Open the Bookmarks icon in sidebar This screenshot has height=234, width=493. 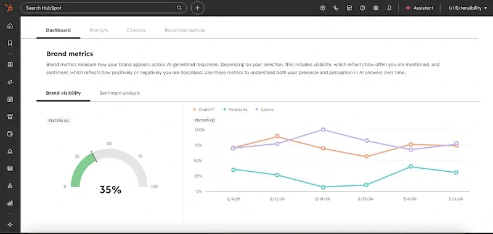pos(10,43)
